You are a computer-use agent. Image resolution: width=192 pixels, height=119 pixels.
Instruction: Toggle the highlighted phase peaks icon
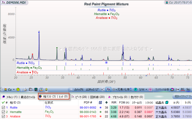pyautogui.click(x=108, y=90)
